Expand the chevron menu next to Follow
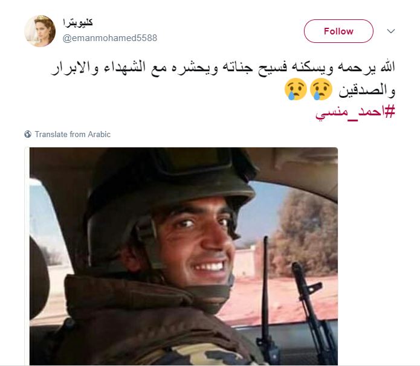Viewport: 420px width, 366px height. point(391,31)
